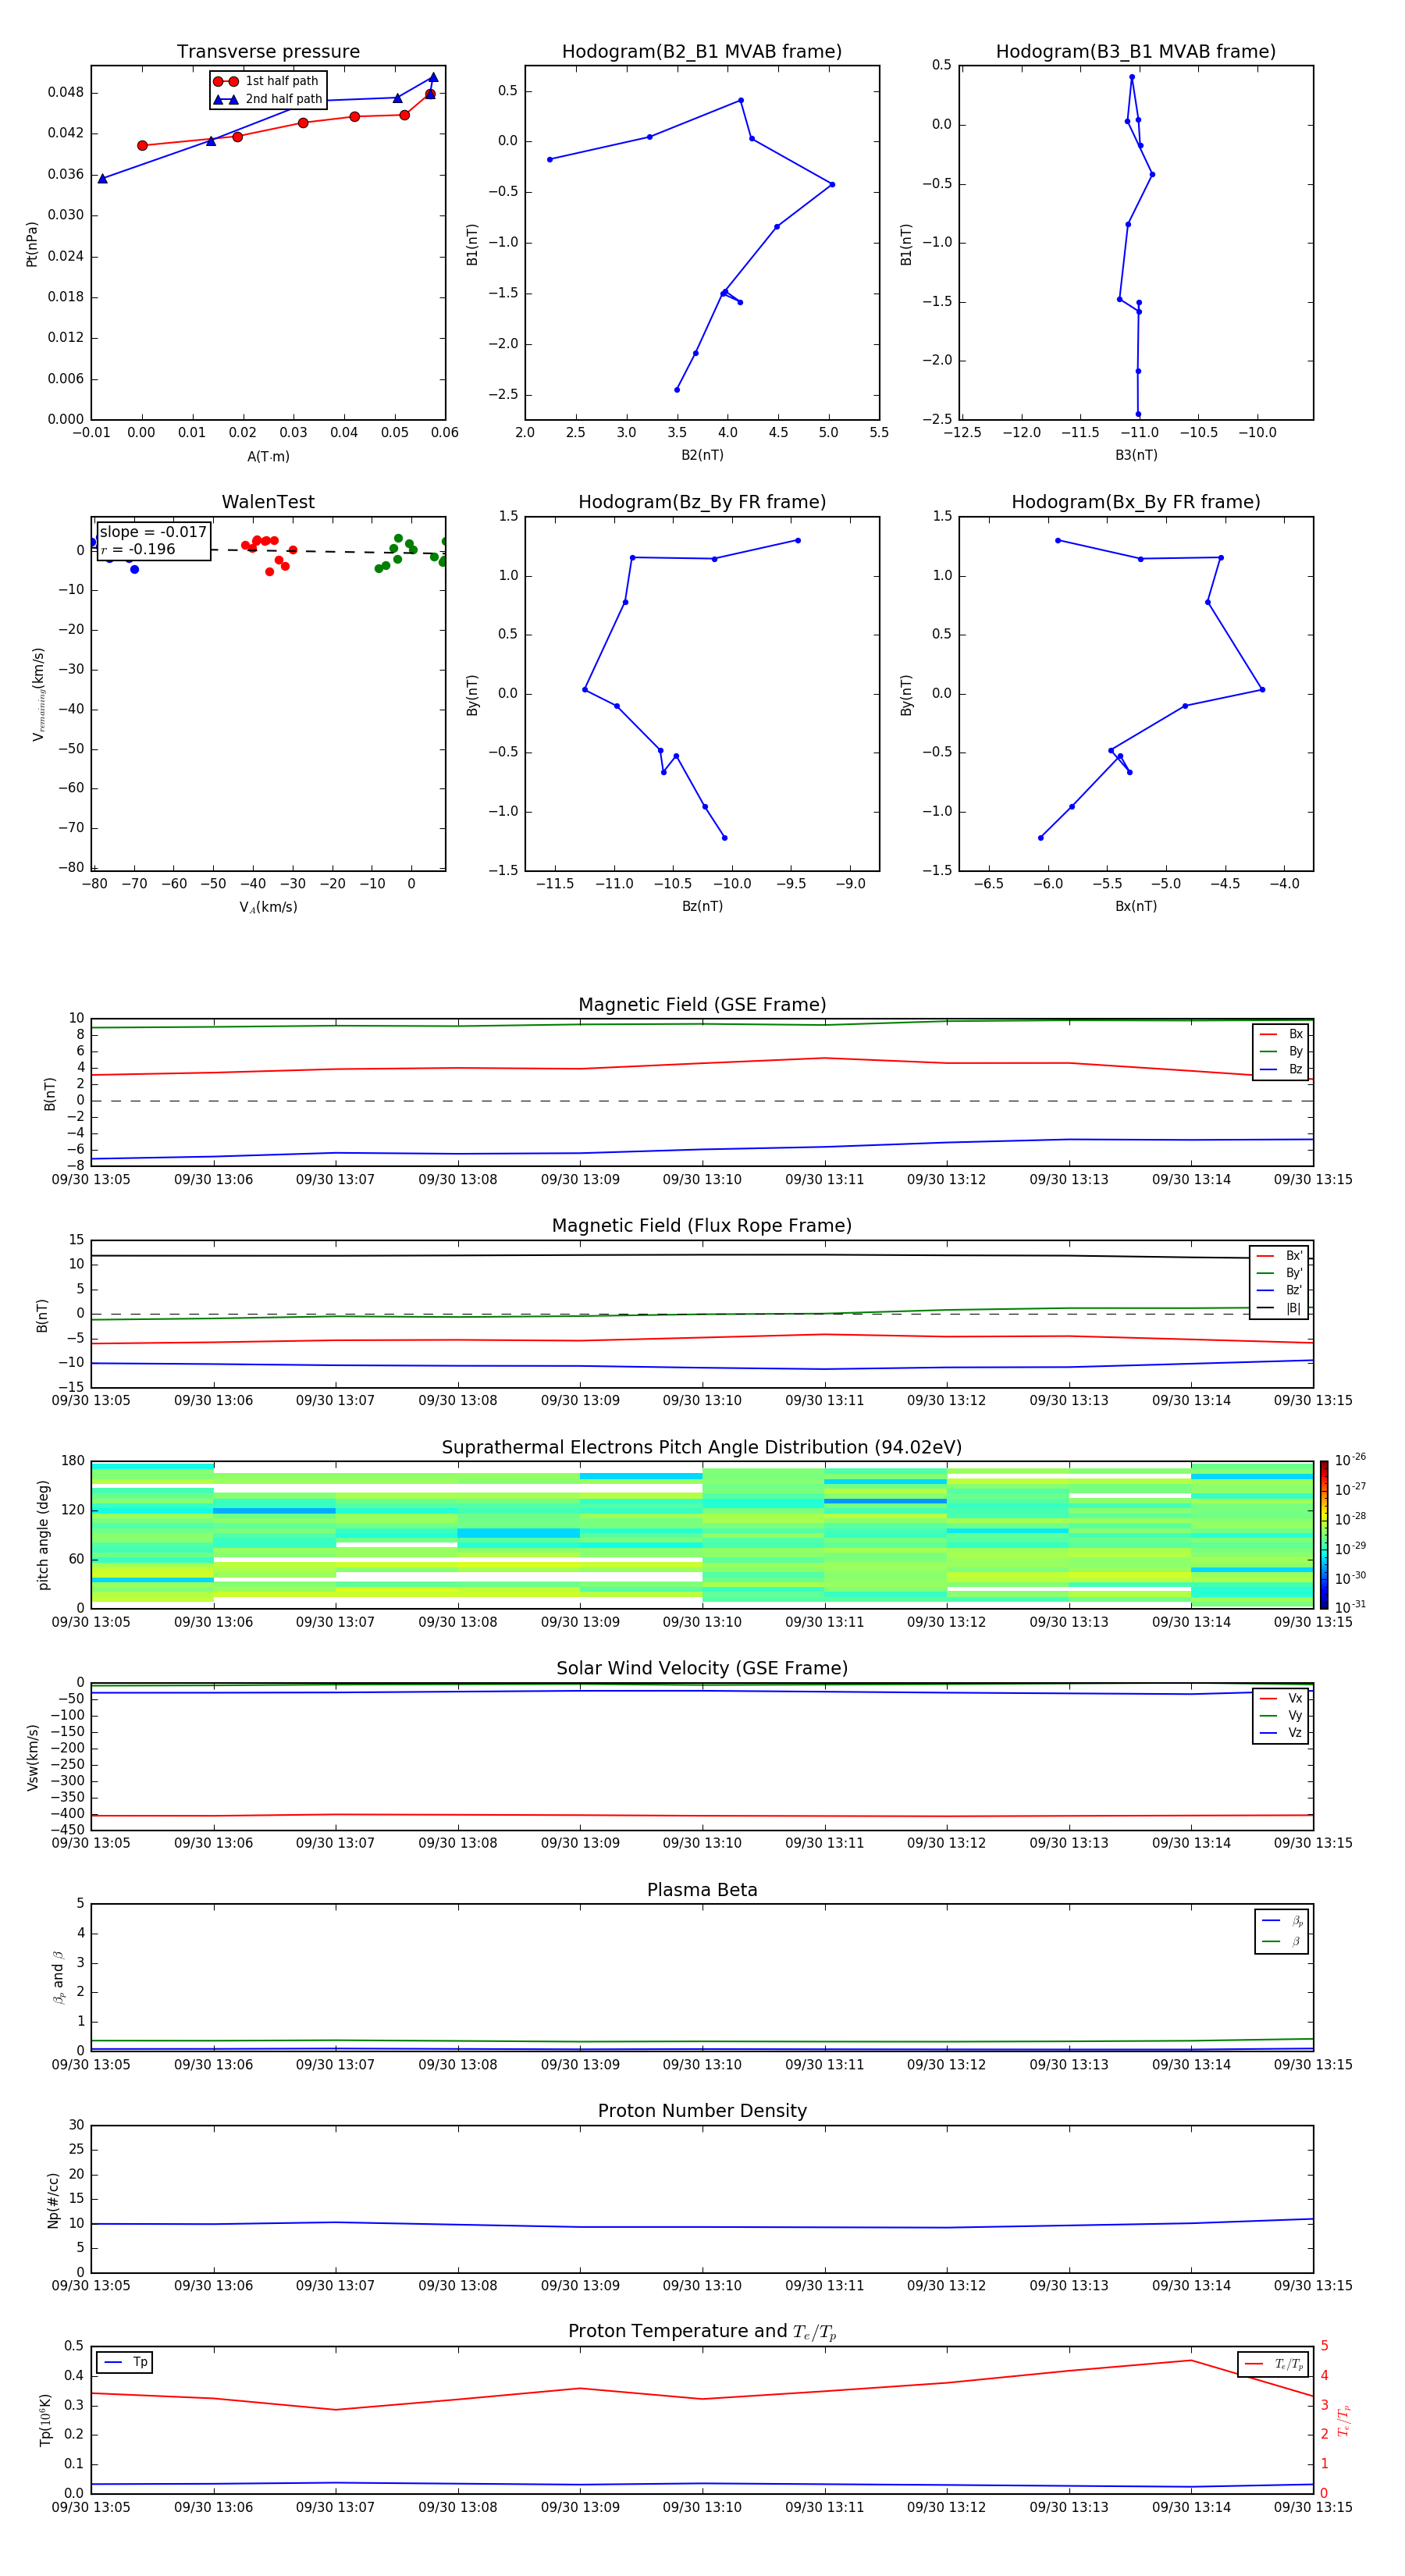Click the 'Pt(nPa)' y-axis label
Image resolution: width=1405 pixels, height=2576 pixels.
click(32, 243)
